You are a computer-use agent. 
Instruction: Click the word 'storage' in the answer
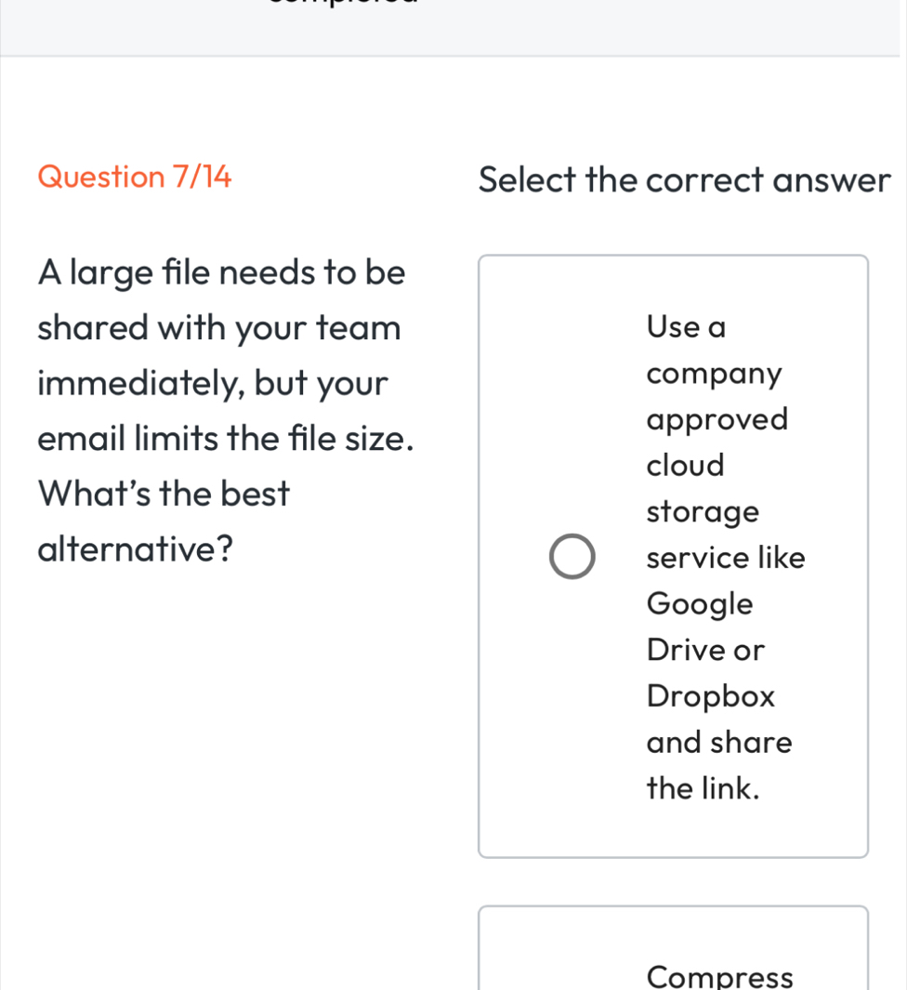(703, 511)
